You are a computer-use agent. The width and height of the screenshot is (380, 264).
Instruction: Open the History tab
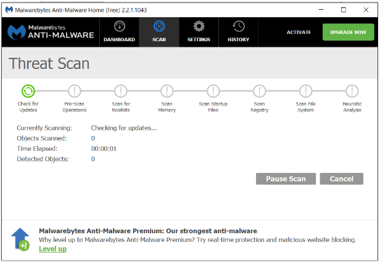tap(238, 32)
